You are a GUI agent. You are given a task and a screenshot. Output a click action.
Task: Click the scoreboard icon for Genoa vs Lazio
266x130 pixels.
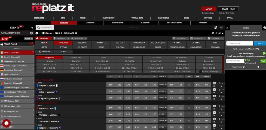click(214, 106)
